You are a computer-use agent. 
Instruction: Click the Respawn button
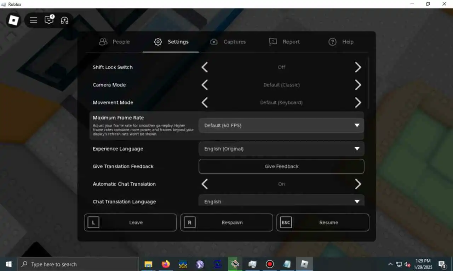coord(226,222)
